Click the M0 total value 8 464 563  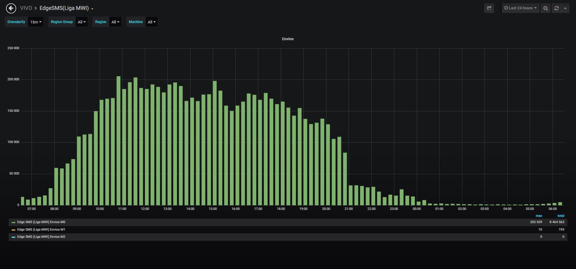(x=557, y=222)
